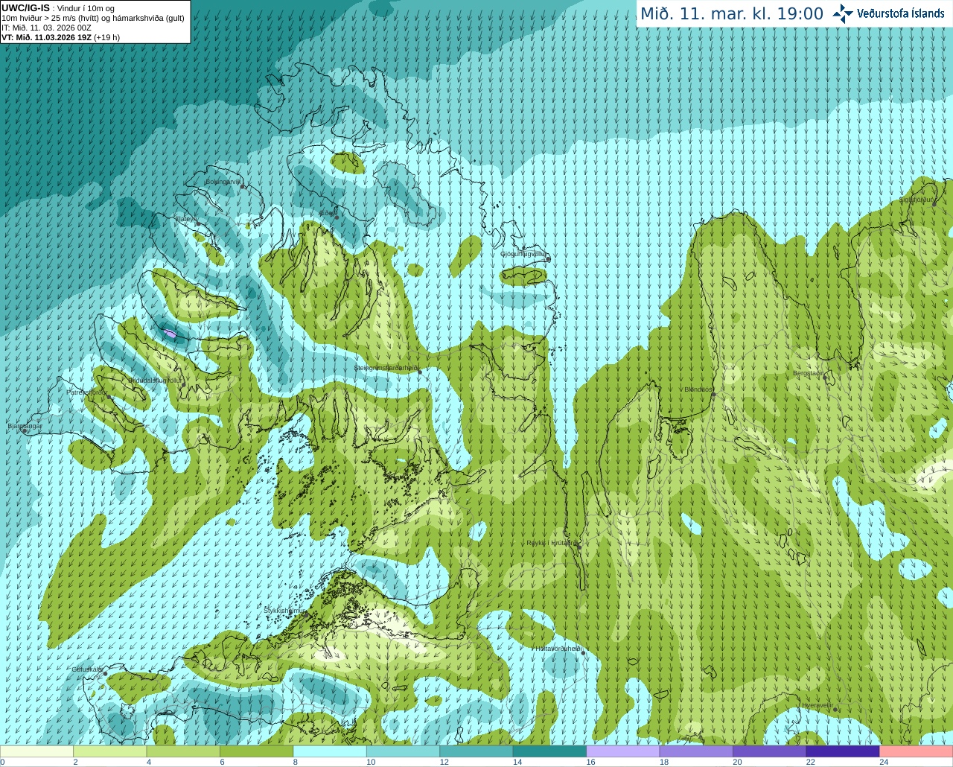Click the VT: Mið. 11.03.2026 19Z valid-time line
This screenshot has height=767, width=953.
(60, 37)
